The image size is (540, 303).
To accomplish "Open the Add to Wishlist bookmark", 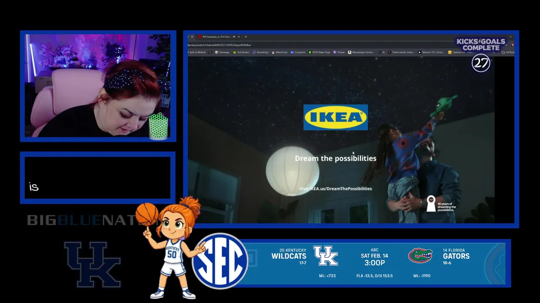I will (197, 52).
